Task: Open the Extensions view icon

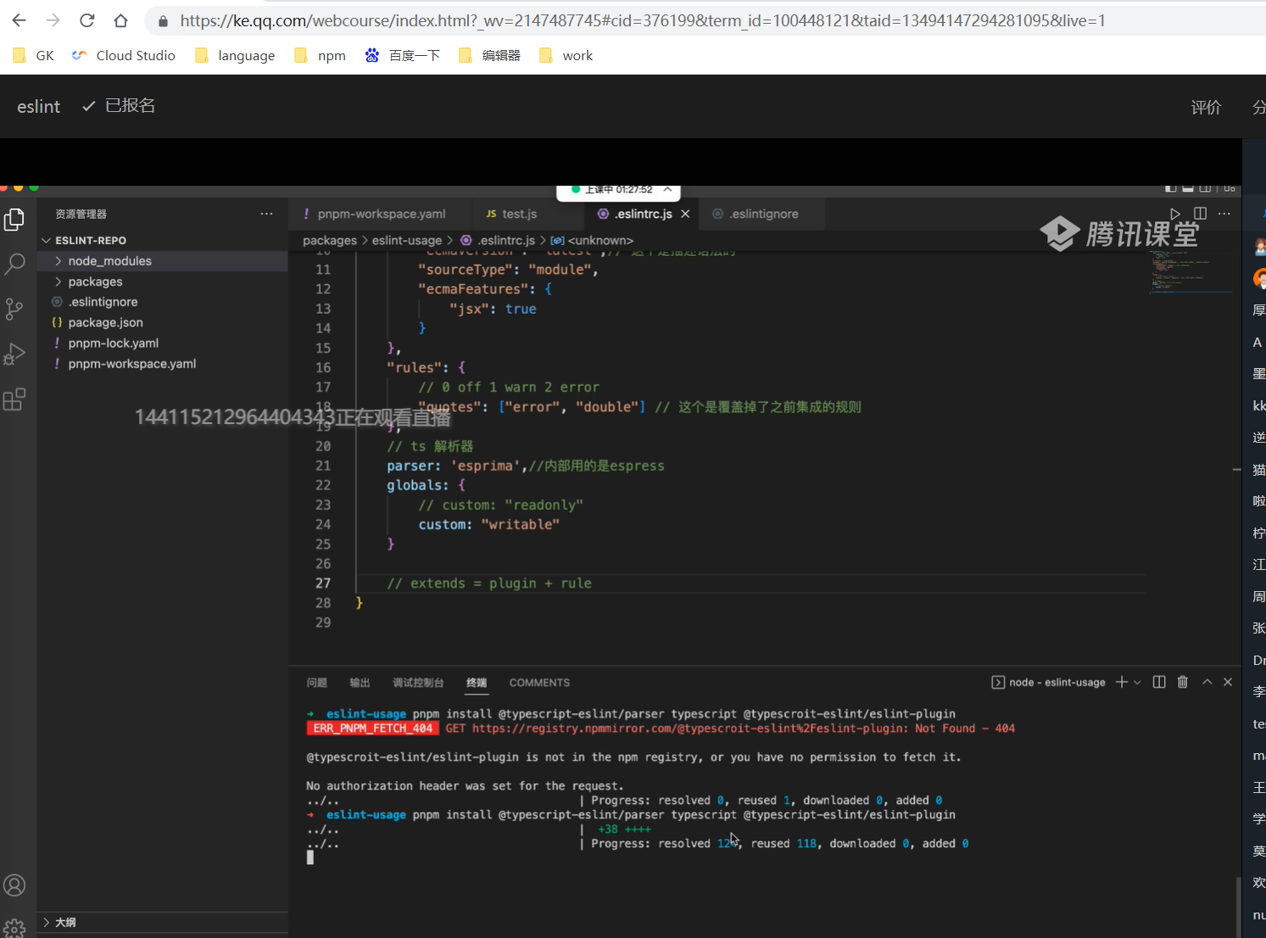Action: [x=14, y=399]
